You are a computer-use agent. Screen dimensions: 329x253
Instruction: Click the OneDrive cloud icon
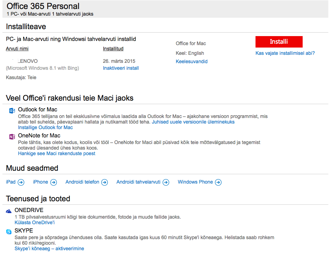tap(9, 211)
